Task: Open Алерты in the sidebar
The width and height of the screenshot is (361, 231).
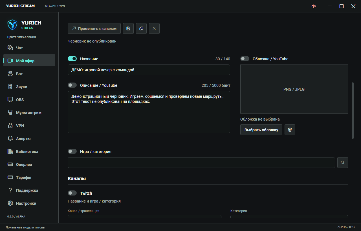Action: pos(29,139)
